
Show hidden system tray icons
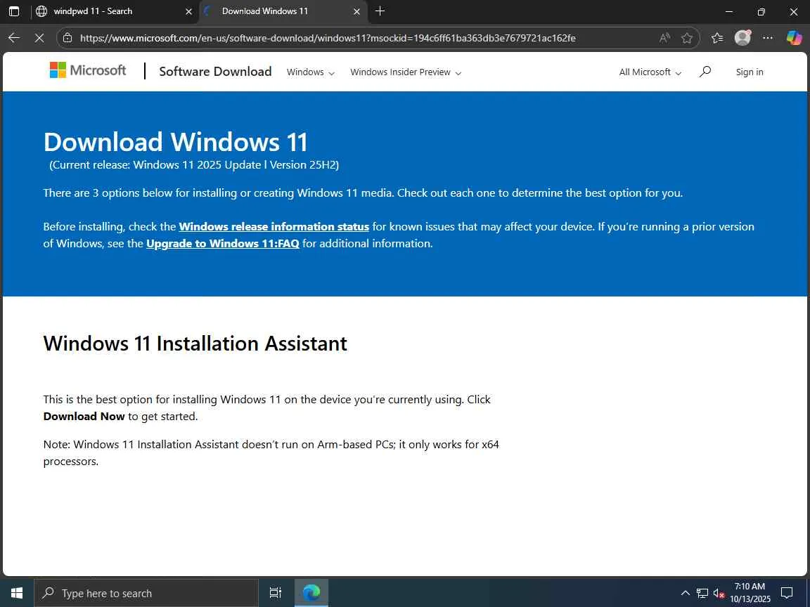click(685, 593)
